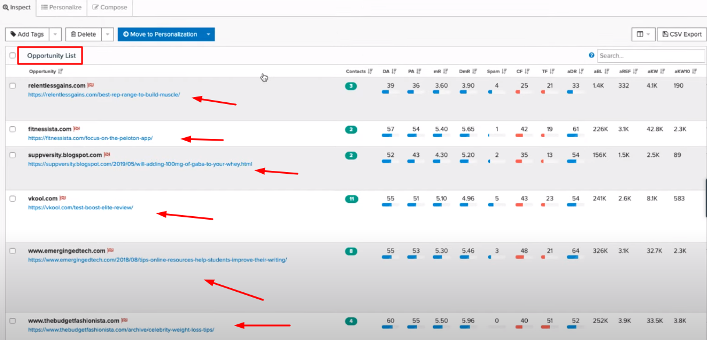Open the relentlessgains.com best-rep-range URL
The image size is (707, 340).
(104, 95)
